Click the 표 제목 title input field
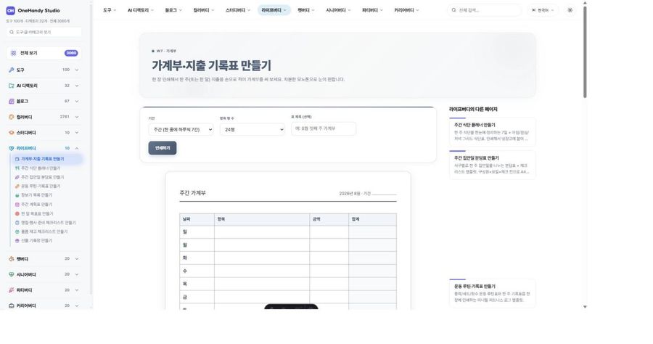This screenshot has height=344, width=653. (324, 128)
